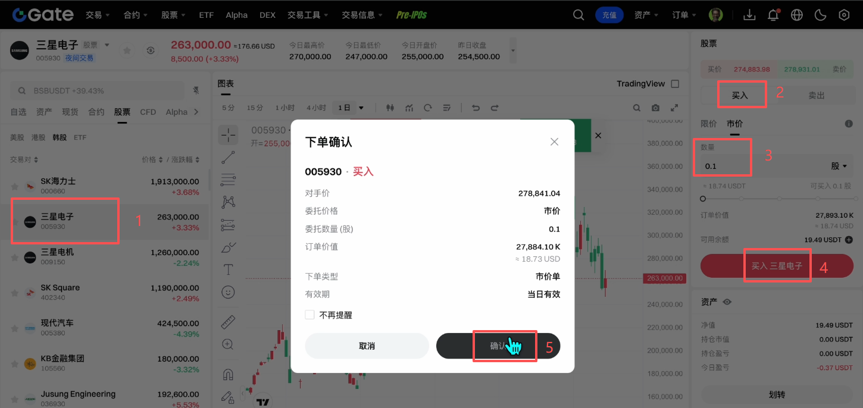Add funds with the plus icon by 可用余额
This screenshot has width=863, height=408.
(x=849, y=240)
